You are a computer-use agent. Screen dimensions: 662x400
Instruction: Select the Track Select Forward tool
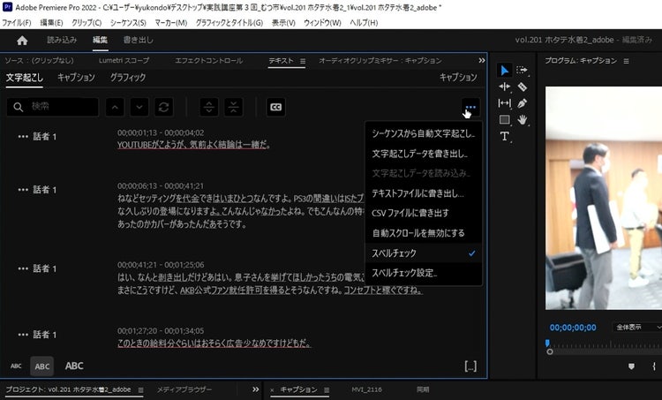coord(522,70)
